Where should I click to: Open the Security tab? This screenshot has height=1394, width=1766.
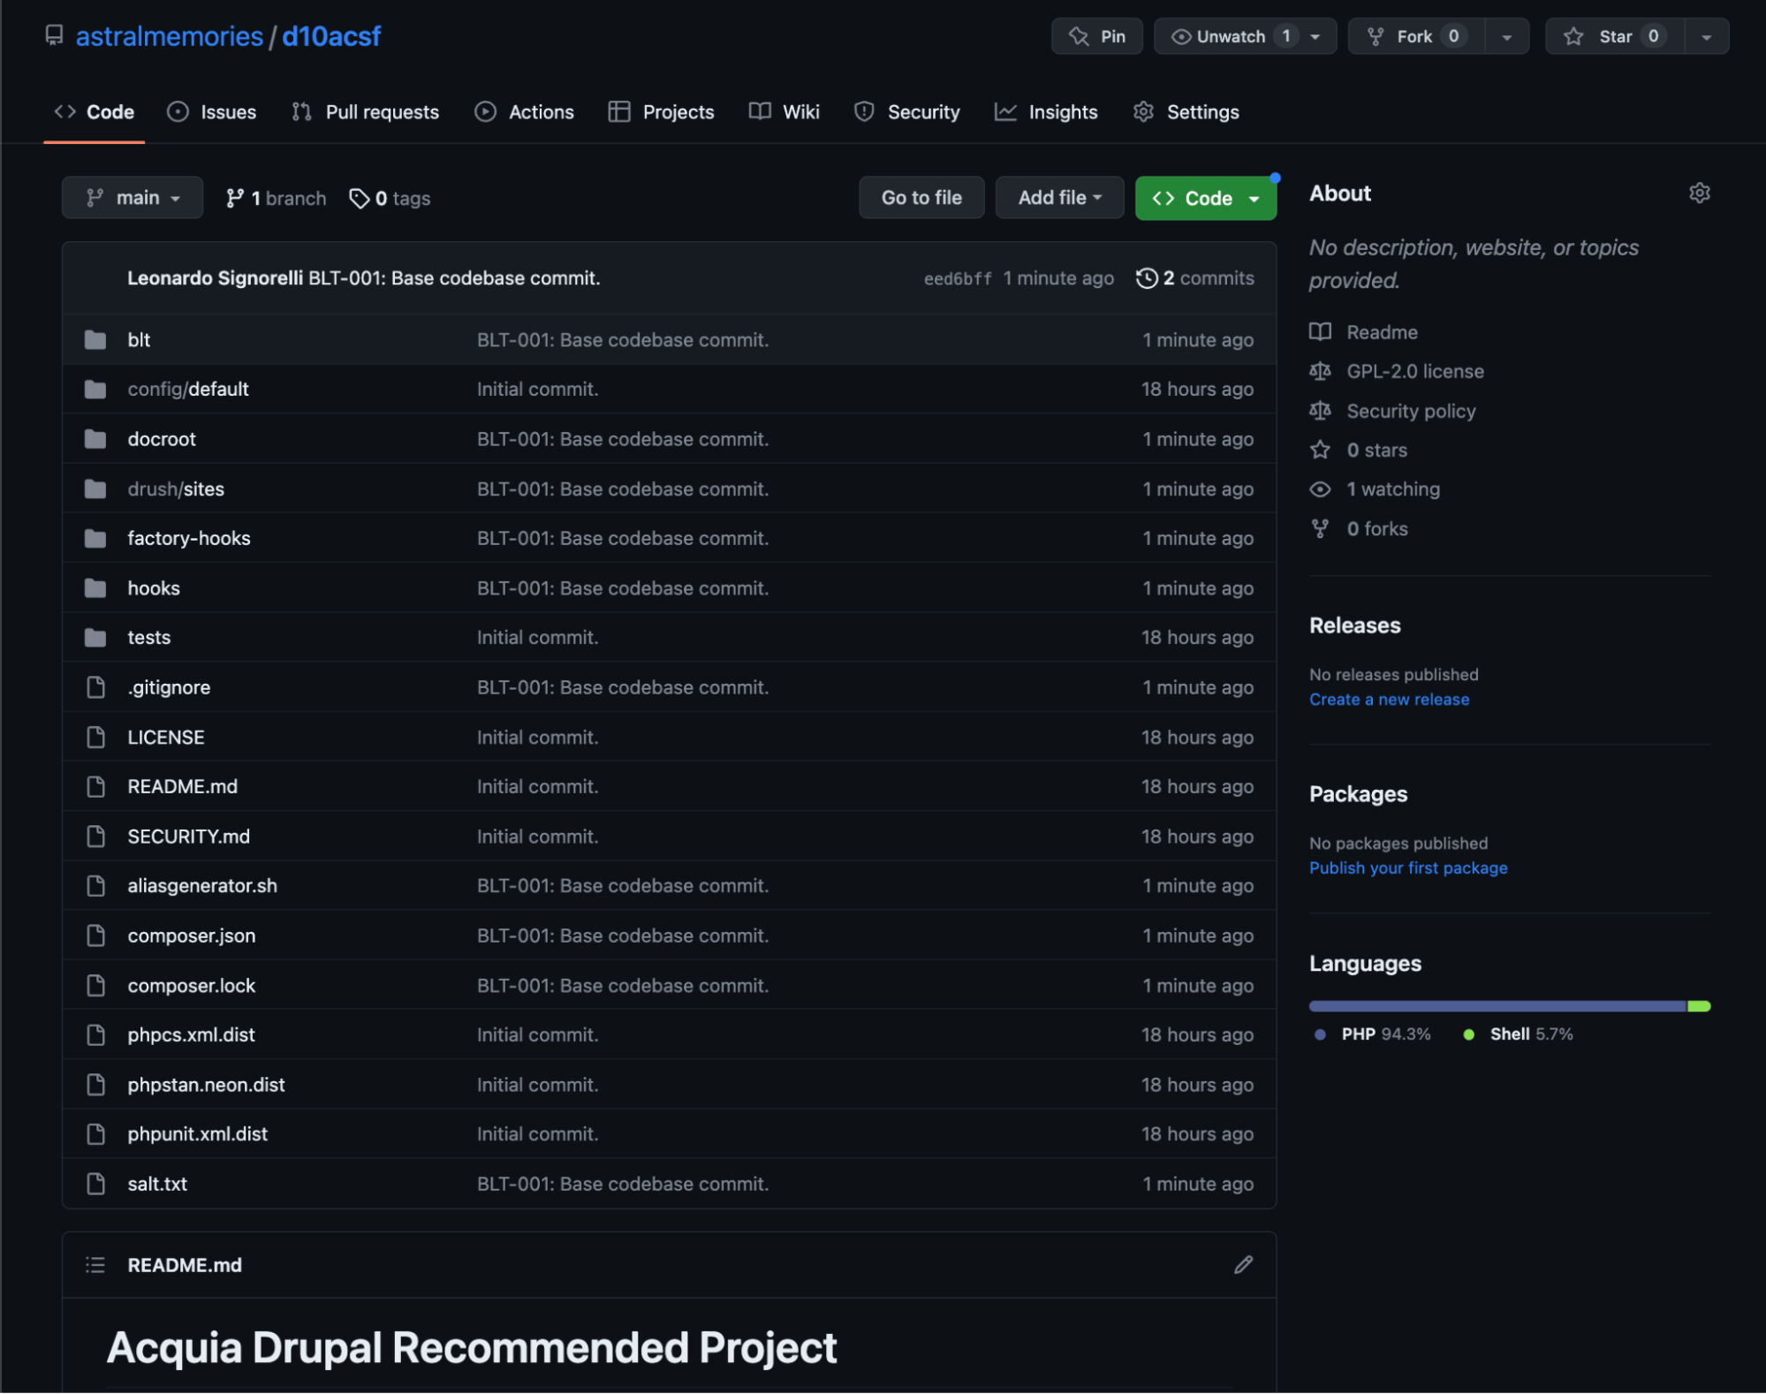[x=906, y=112]
